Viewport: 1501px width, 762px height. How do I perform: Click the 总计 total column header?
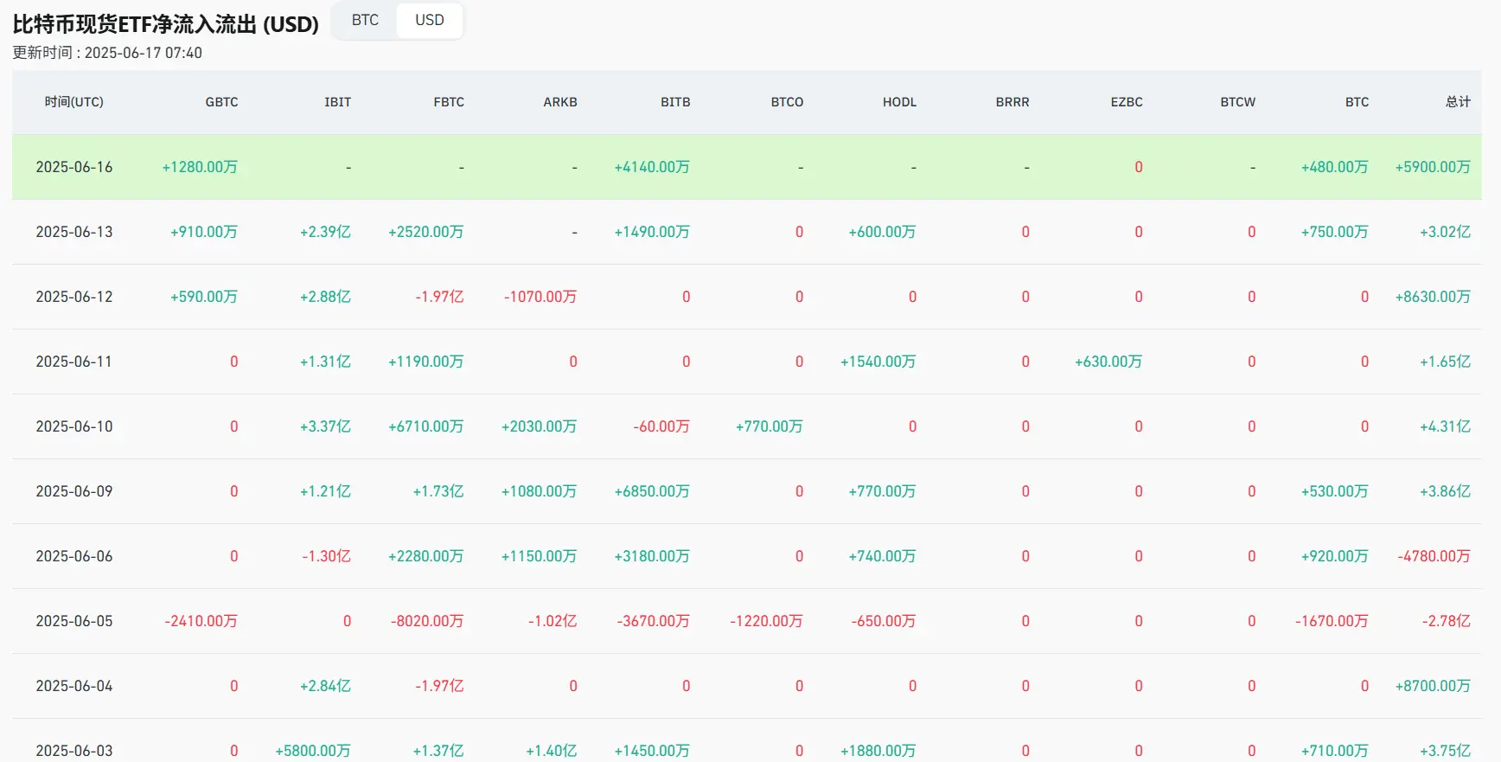point(1458,102)
